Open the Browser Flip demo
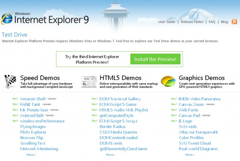Viewport: 240px width, 161px height. click(x=32, y=138)
